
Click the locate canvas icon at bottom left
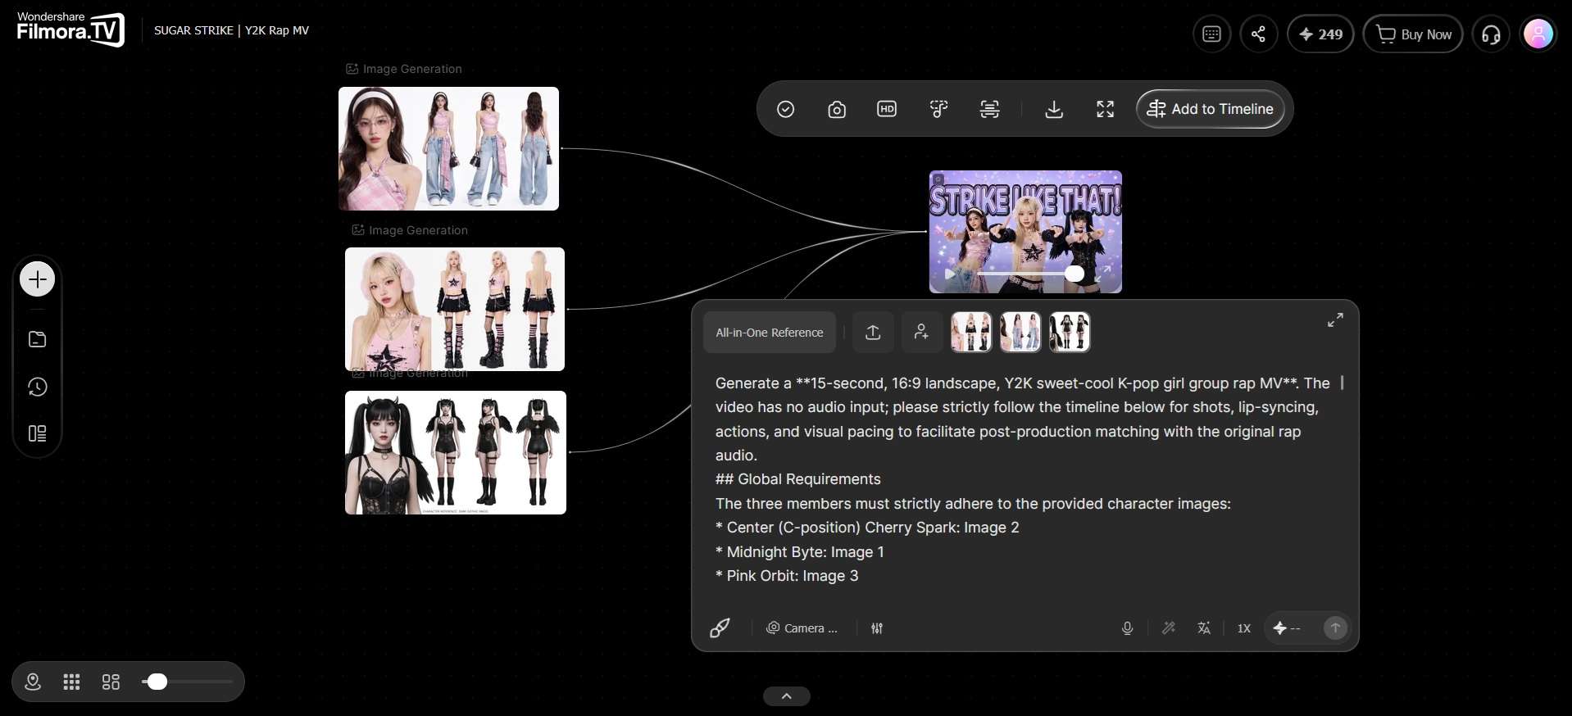point(33,682)
